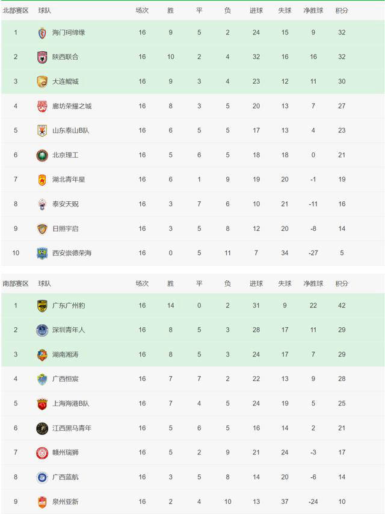Click the 上海海港B队 team logo
Viewport: 385px width, 514px height.
tap(42, 404)
